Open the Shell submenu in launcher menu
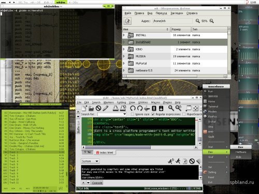The image size is (259, 194). [216, 167]
